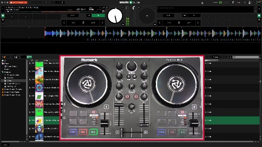Start playback with deck 1's green play button
The height and width of the screenshot is (147, 262).
click(98, 16)
